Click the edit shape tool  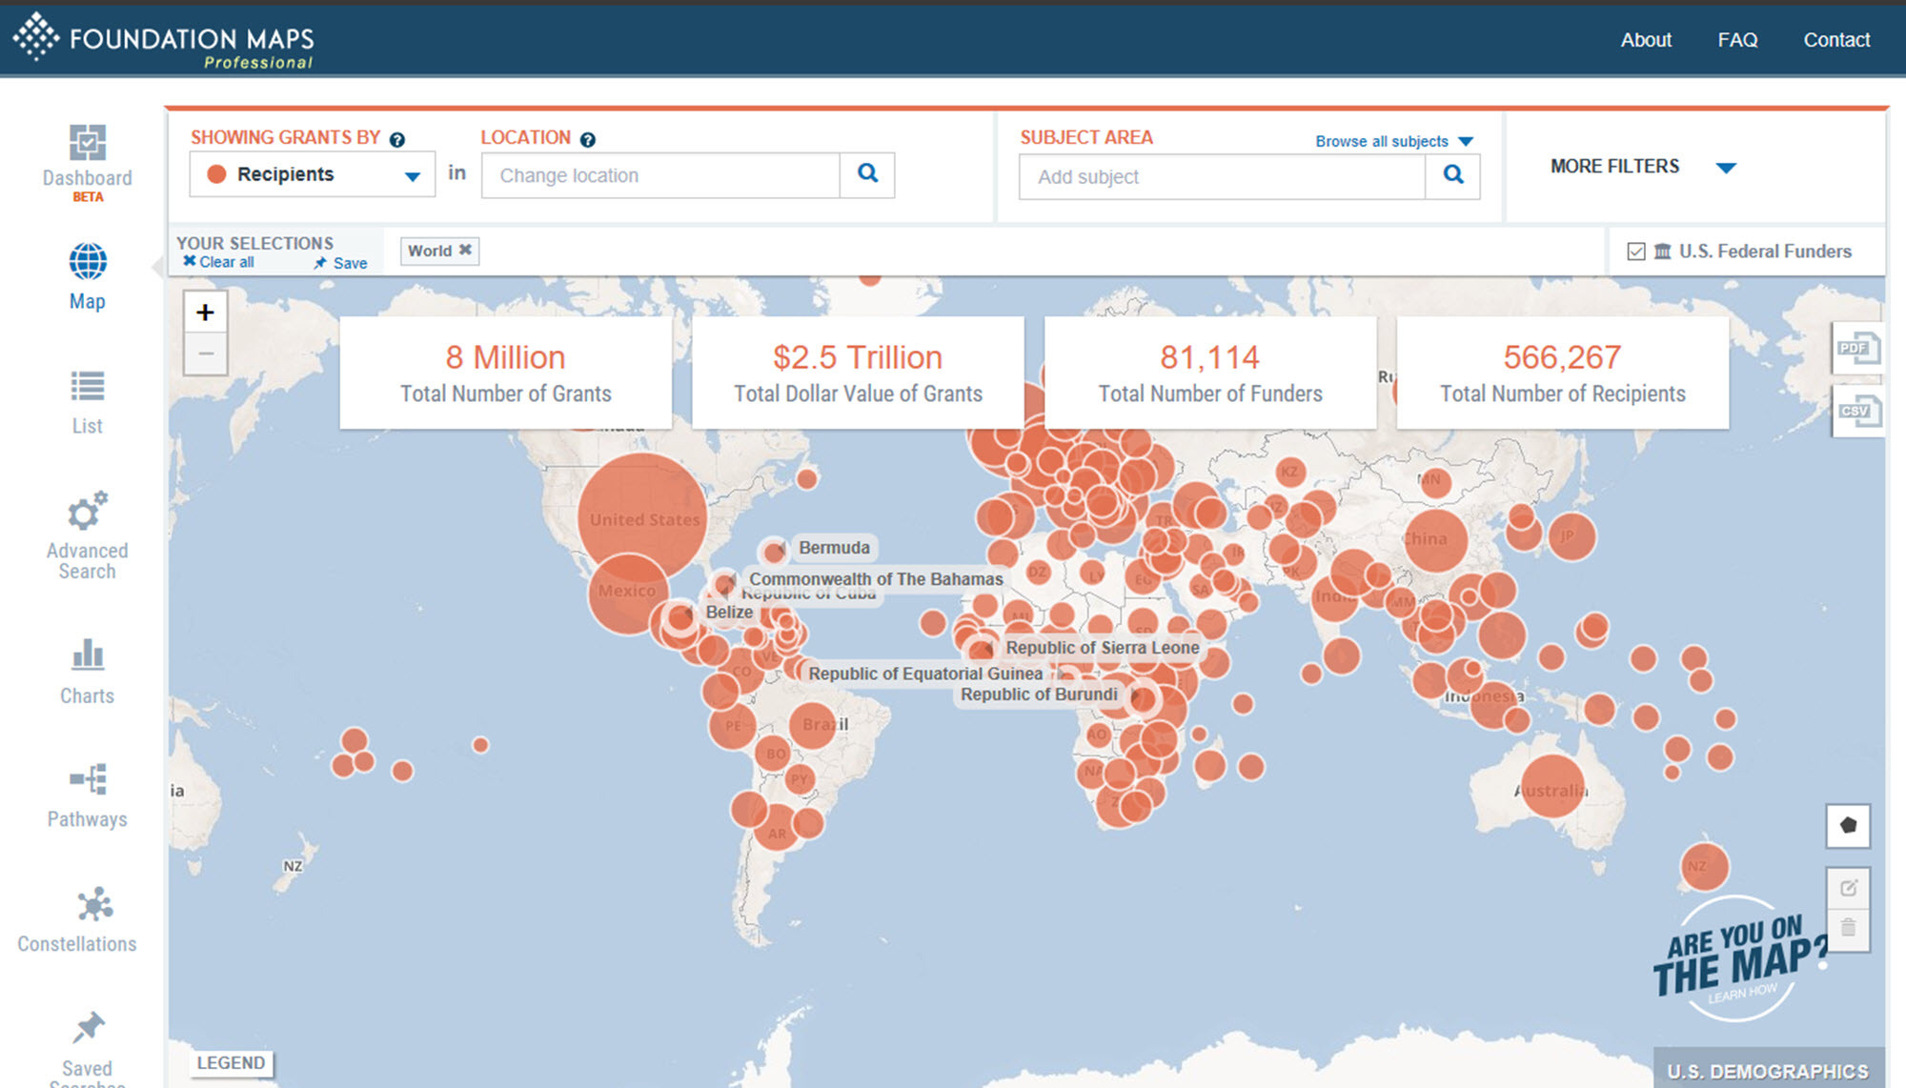1848,888
